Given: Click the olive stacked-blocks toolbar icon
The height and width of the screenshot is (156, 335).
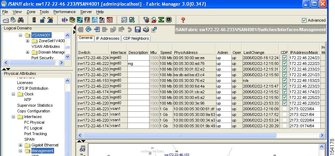Looking at the screenshot, I should tap(72, 20).
